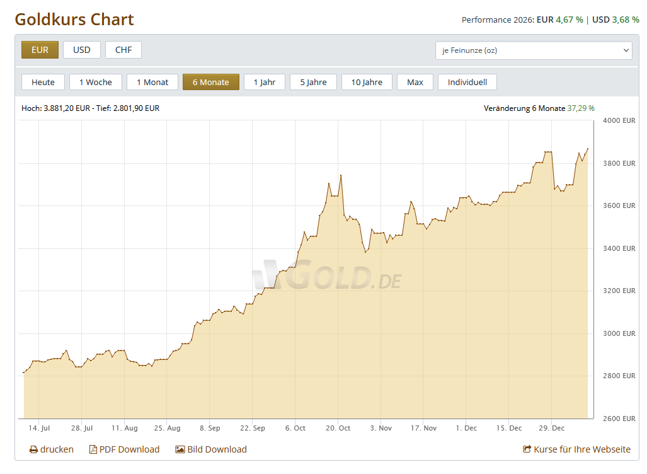This screenshot has width=647, height=474.
Task: Click the 28. Jul date label
Action: [82, 428]
